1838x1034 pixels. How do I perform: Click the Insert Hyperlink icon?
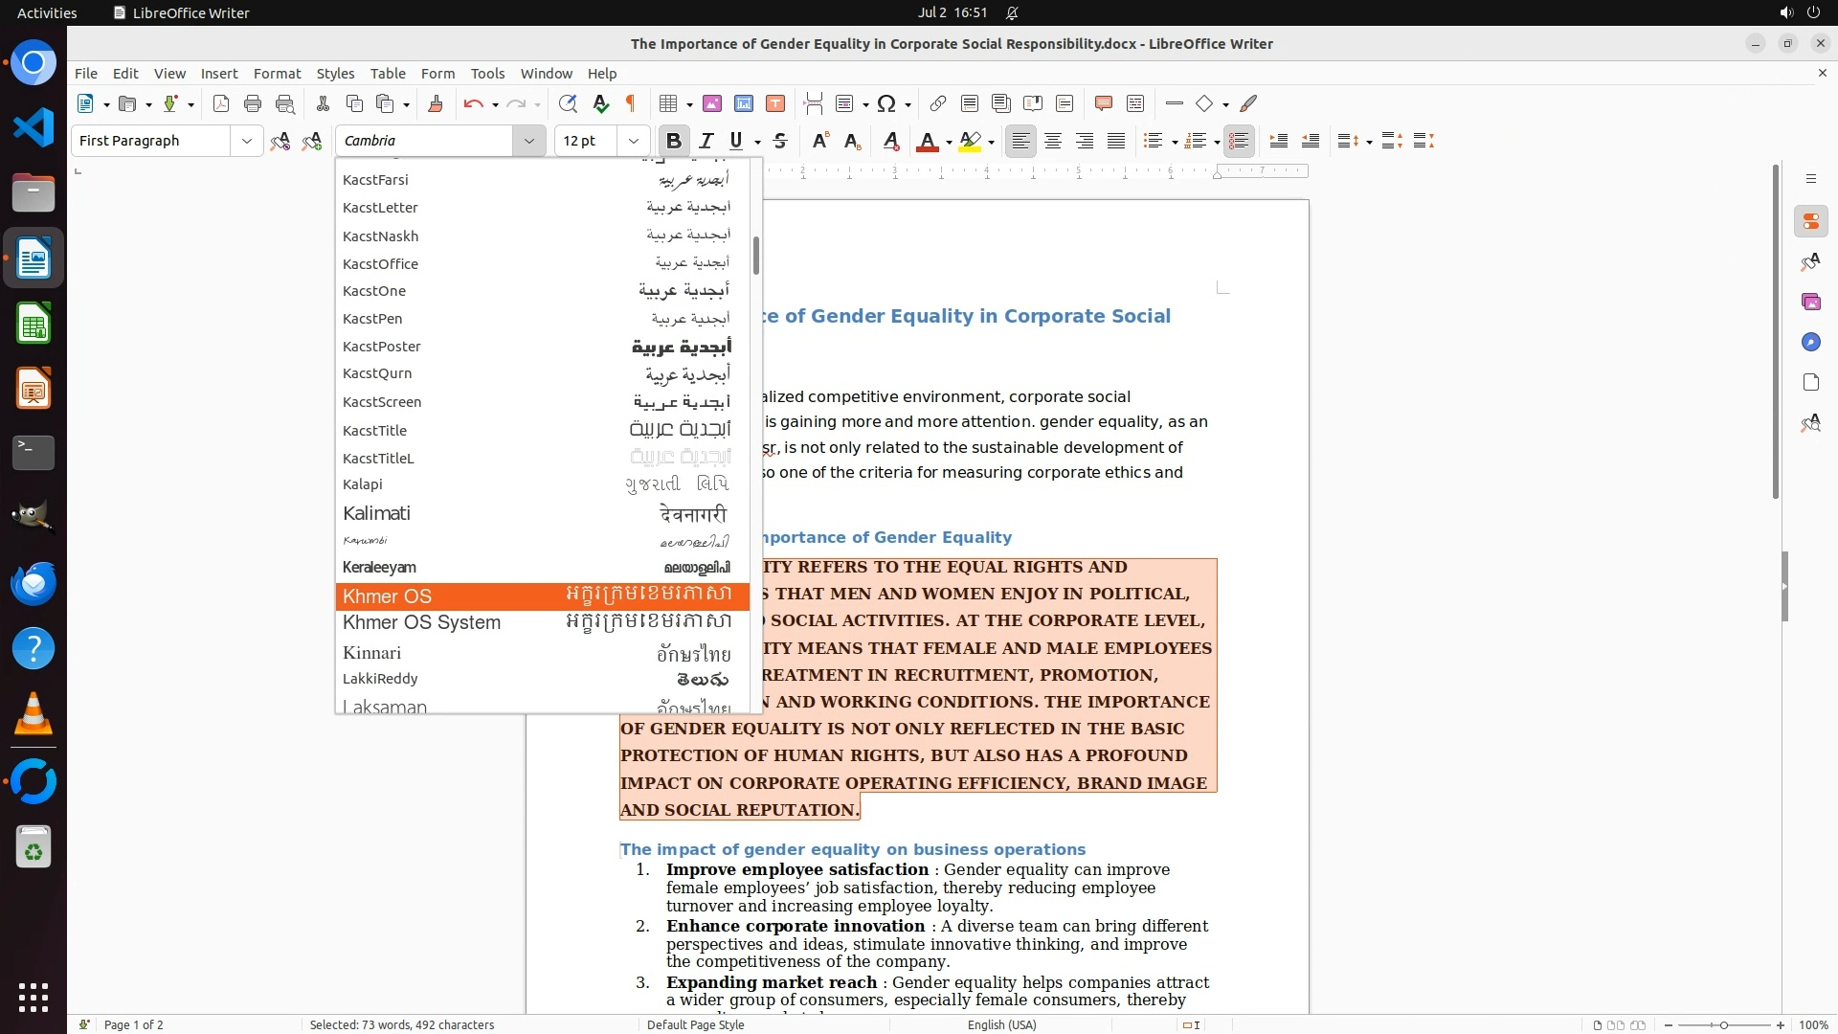tap(938, 103)
